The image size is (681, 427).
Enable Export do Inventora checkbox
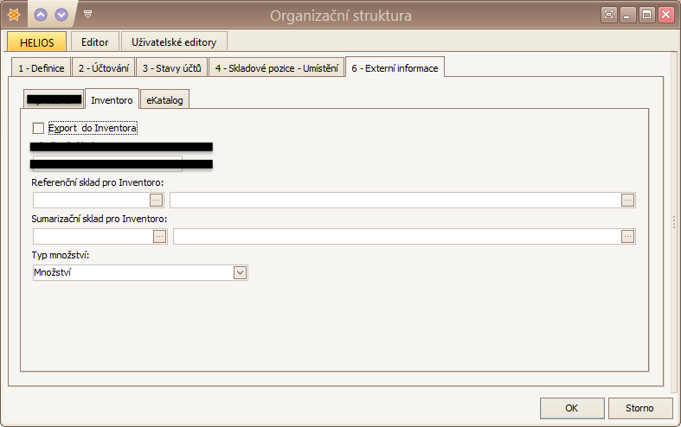coord(38,128)
